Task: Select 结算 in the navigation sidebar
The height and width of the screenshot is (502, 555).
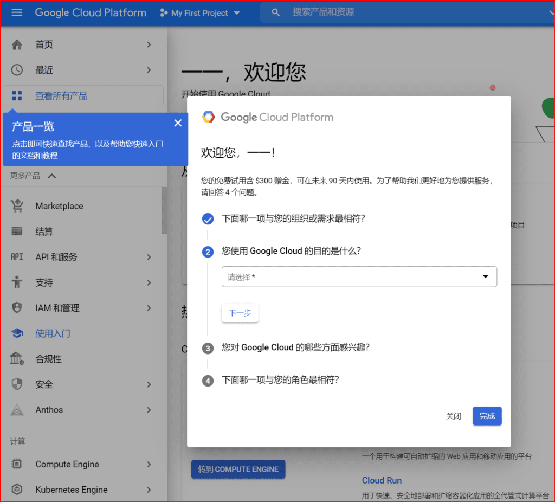Action: point(44,231)
